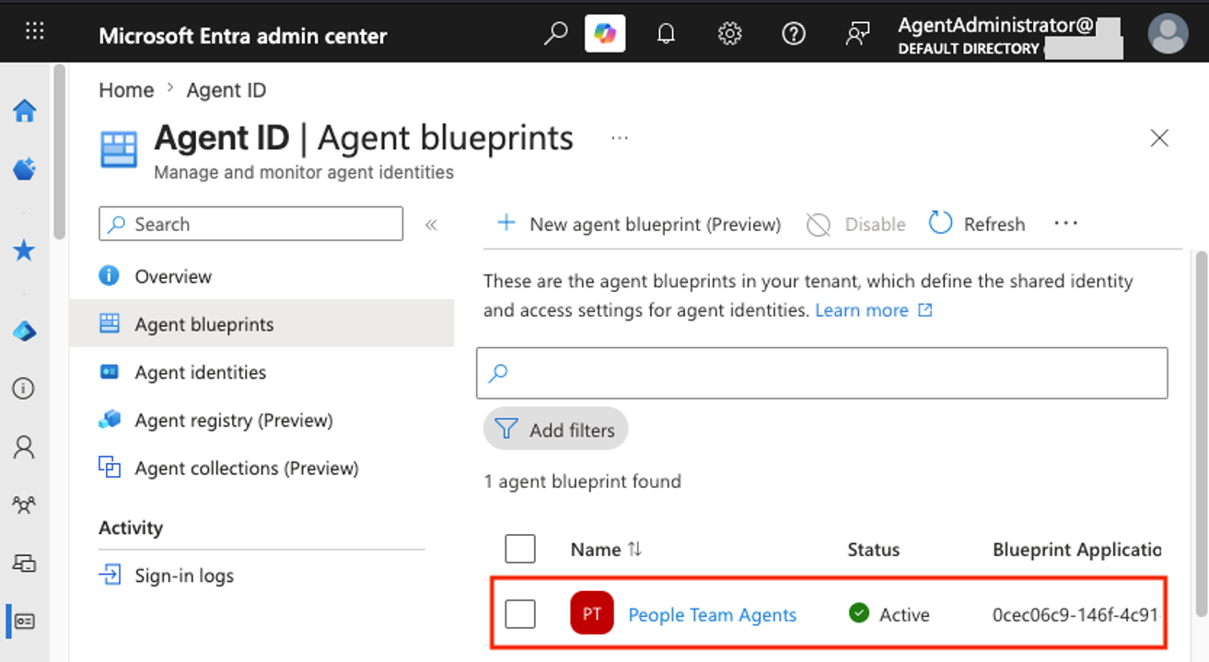
Task: Click blueprint ID 0cec06c9-146f-4c91 cell
Action: (1076, 615)
